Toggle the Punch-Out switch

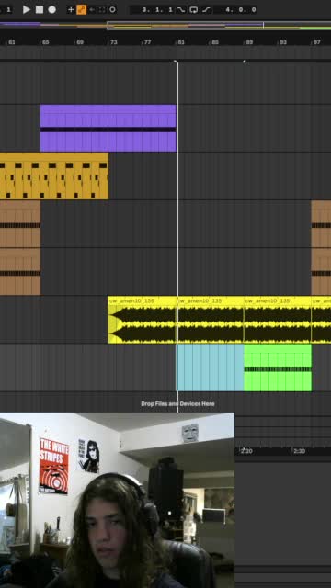[206, 10]
